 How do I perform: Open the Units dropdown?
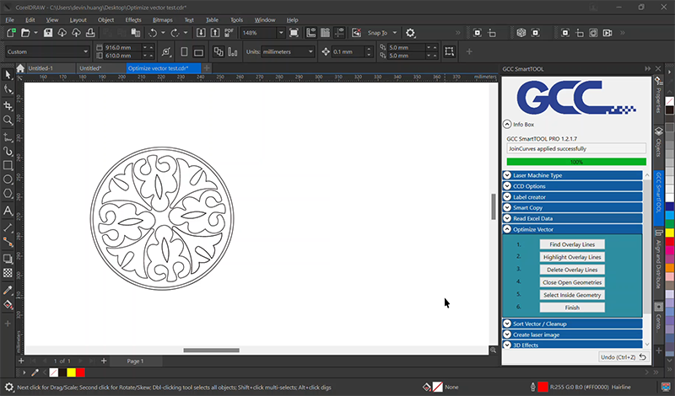click(x=287, y=51)
